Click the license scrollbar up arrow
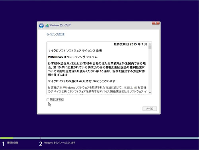Screen dimensions: 199x150 click(x=150, y=44)
